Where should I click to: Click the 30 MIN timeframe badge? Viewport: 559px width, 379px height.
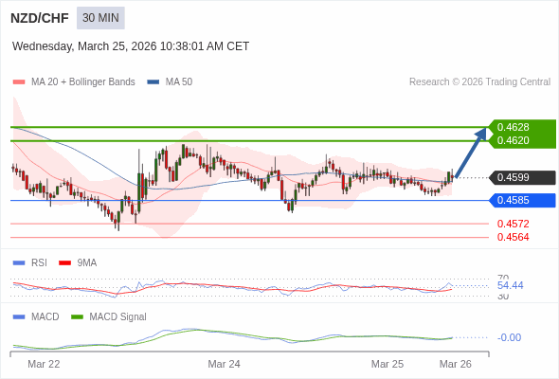click(x=100, y=18)
